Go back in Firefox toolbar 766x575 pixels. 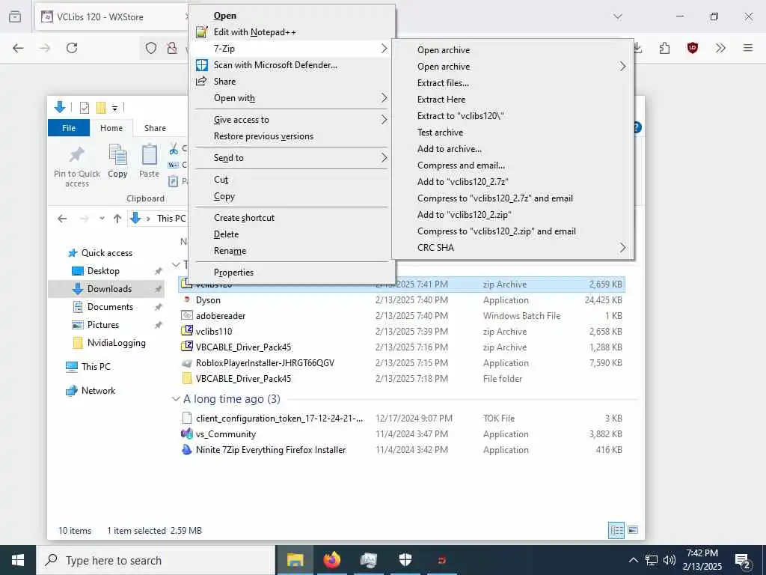click(18, 48)
